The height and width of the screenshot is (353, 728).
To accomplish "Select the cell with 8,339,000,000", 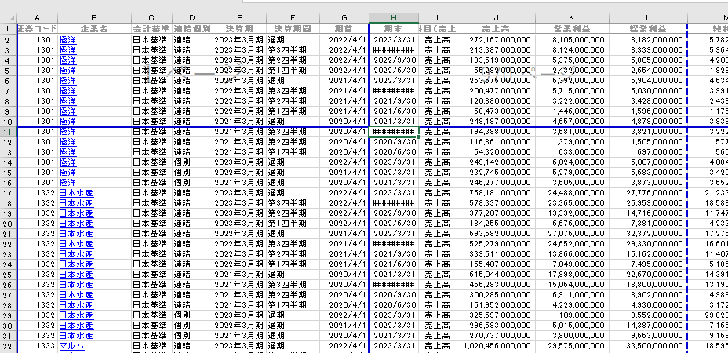I will pyautogui.click(x=648, y=49).
